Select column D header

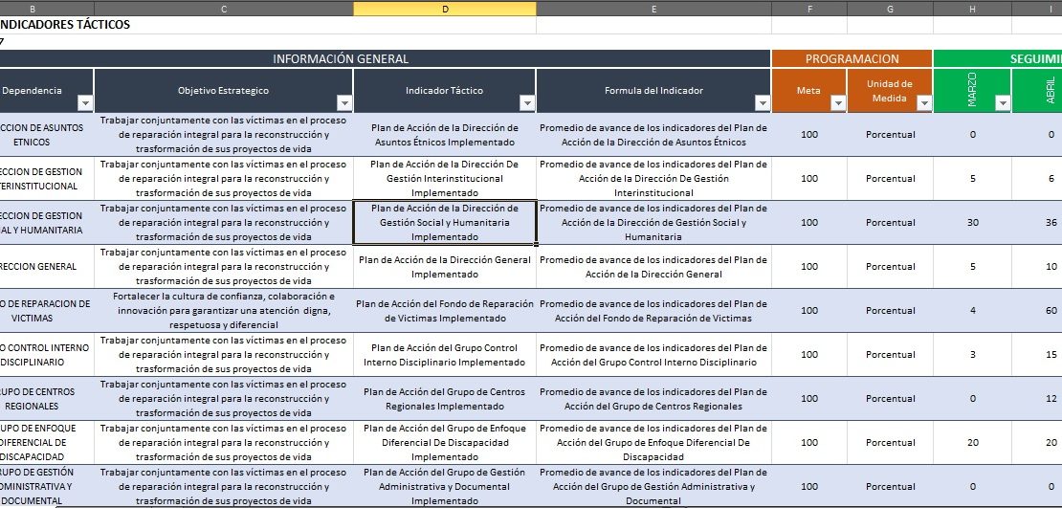444,8
